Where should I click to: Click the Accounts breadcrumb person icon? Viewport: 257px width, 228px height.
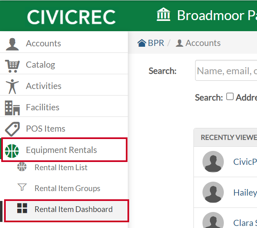pos(180,43)
